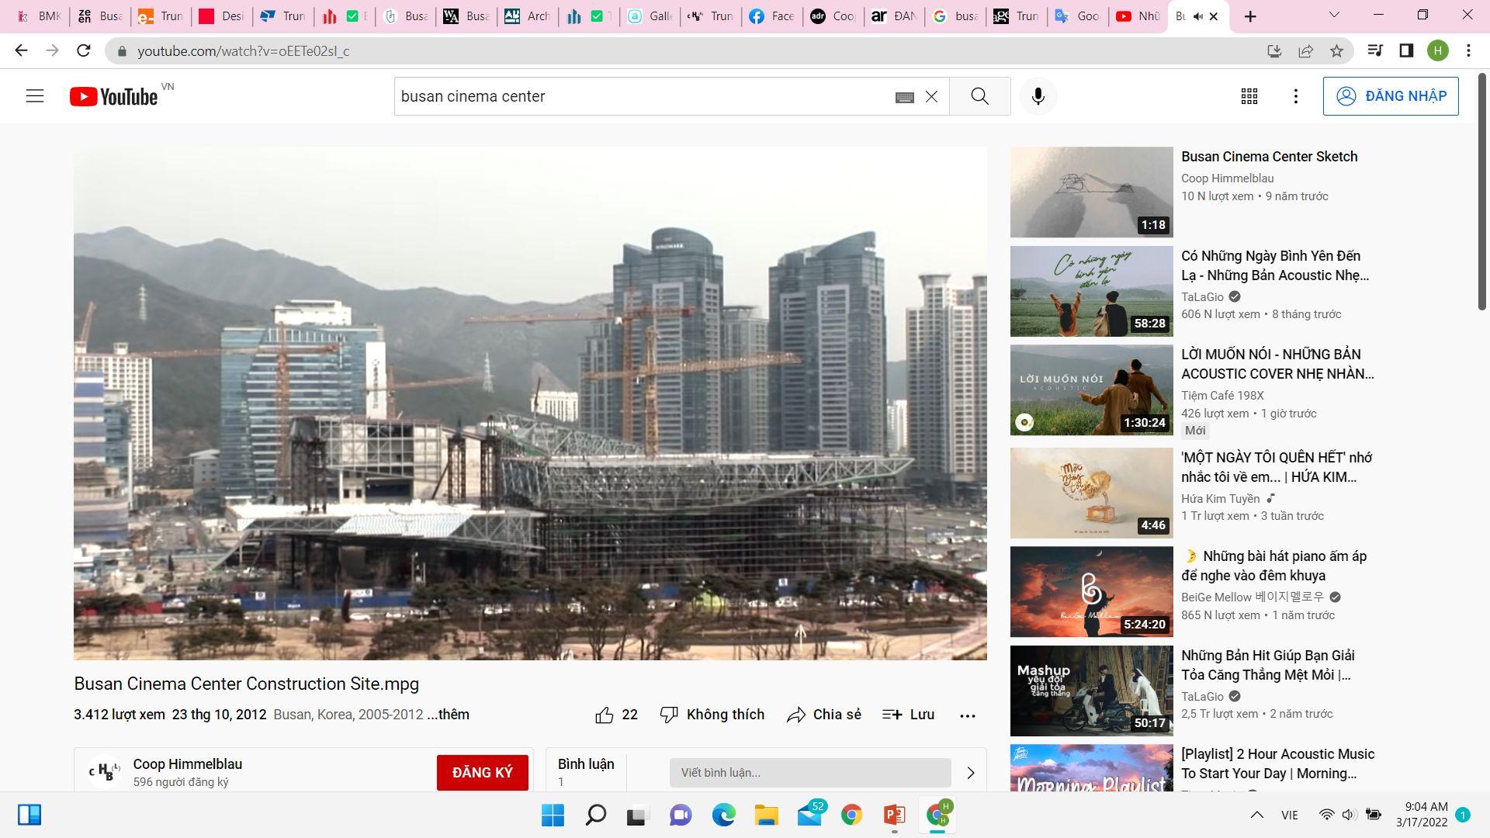Bookmark this page with star icon
Image resolution: width=1490 pixels, height=838 pixels.
coord(1336,51)
